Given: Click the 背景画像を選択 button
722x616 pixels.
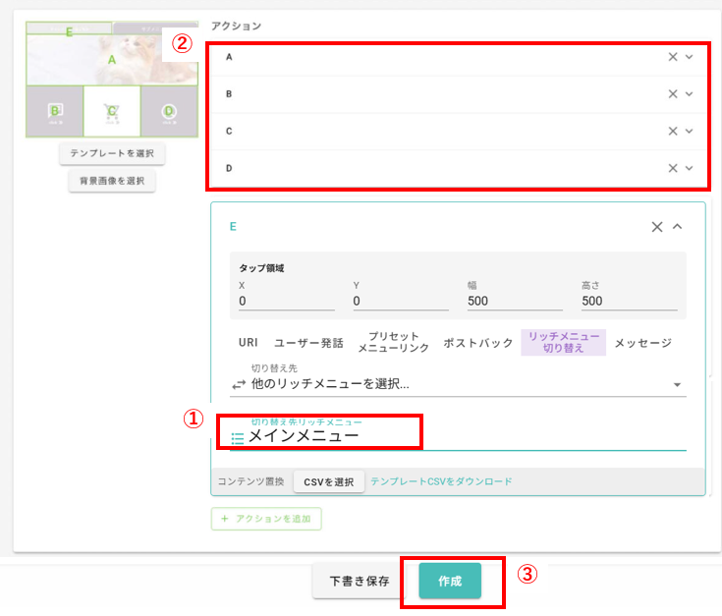Looking at the screenshot, I should 112,181.
